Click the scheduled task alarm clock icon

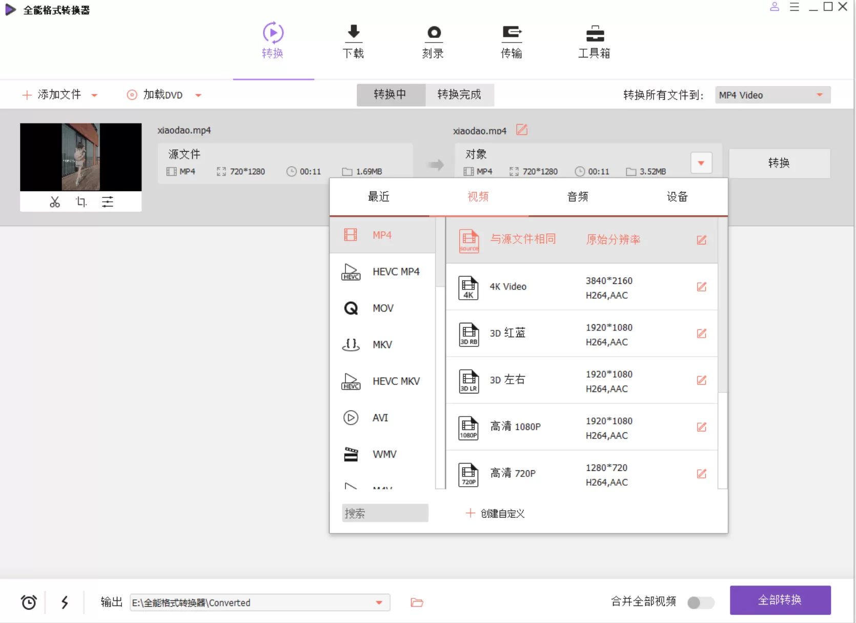(x=29, y=602)
